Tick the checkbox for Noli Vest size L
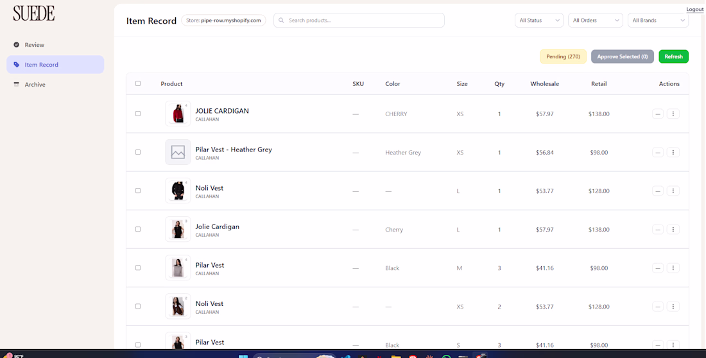Image resolution: width=706 pixels, height=358 pixels. [x=138, y=191]
